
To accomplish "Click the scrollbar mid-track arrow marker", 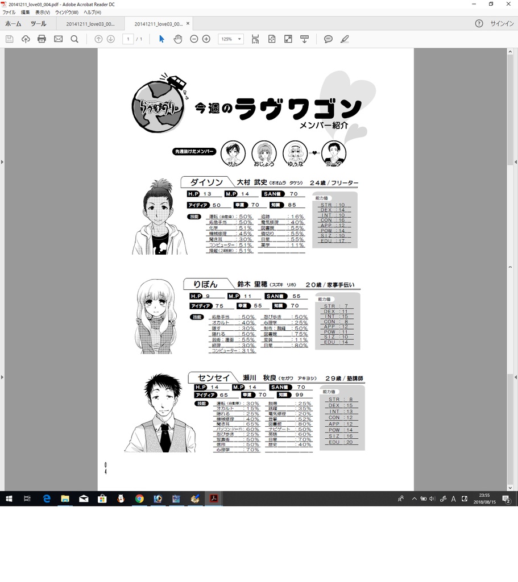I will 510,267.
